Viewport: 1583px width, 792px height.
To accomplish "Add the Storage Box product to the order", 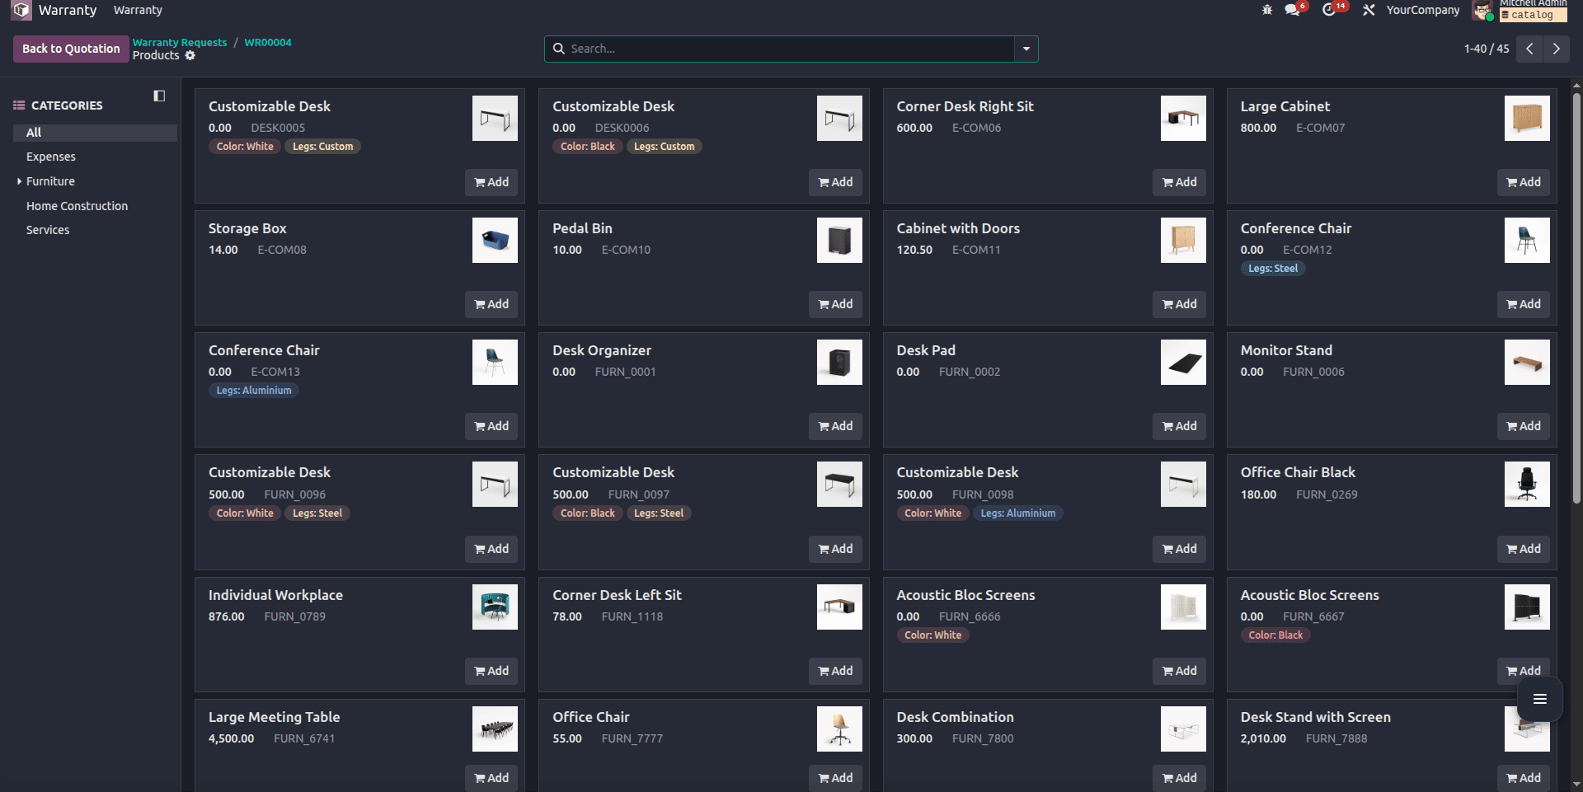I will (491, 304).
